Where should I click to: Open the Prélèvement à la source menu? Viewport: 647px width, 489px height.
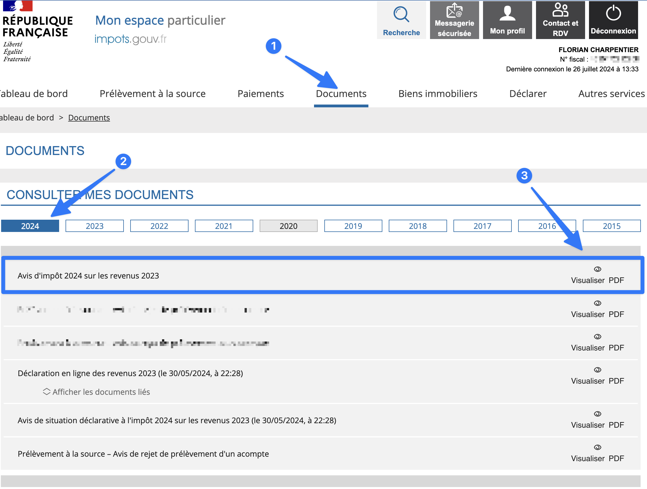point(153,94)
